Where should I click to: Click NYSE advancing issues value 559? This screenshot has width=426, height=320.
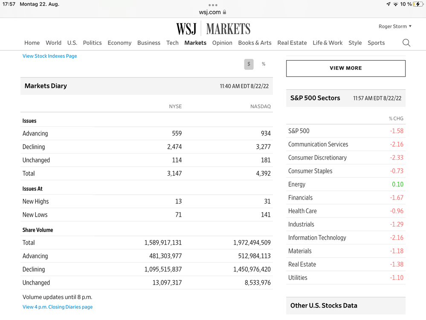[x=177, y=133]
